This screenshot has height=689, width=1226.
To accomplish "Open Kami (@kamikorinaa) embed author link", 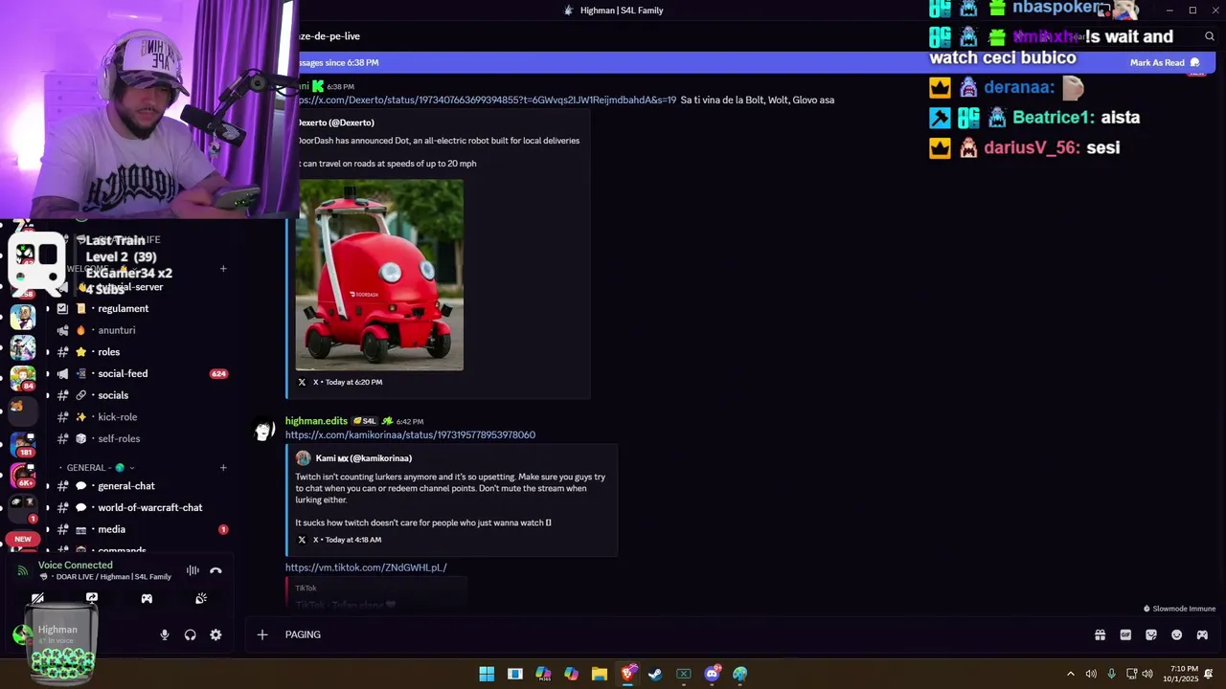I will pos(364,458).
